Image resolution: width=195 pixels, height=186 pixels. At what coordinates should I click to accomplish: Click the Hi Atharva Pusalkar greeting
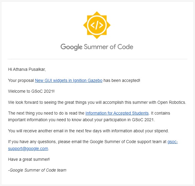pos(27,69)
